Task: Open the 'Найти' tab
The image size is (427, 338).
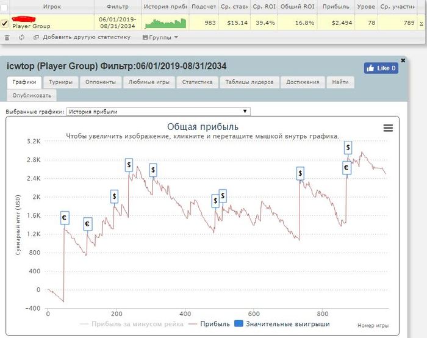Action: pos(340,82)
